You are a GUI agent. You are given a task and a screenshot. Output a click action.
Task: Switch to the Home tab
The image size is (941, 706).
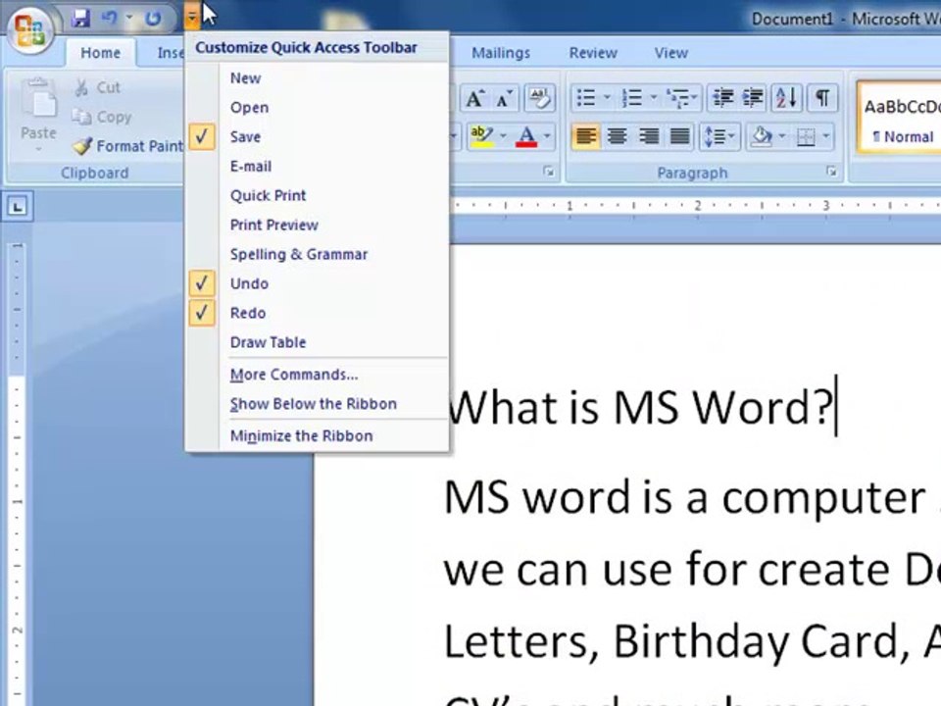tap(100, 53)
